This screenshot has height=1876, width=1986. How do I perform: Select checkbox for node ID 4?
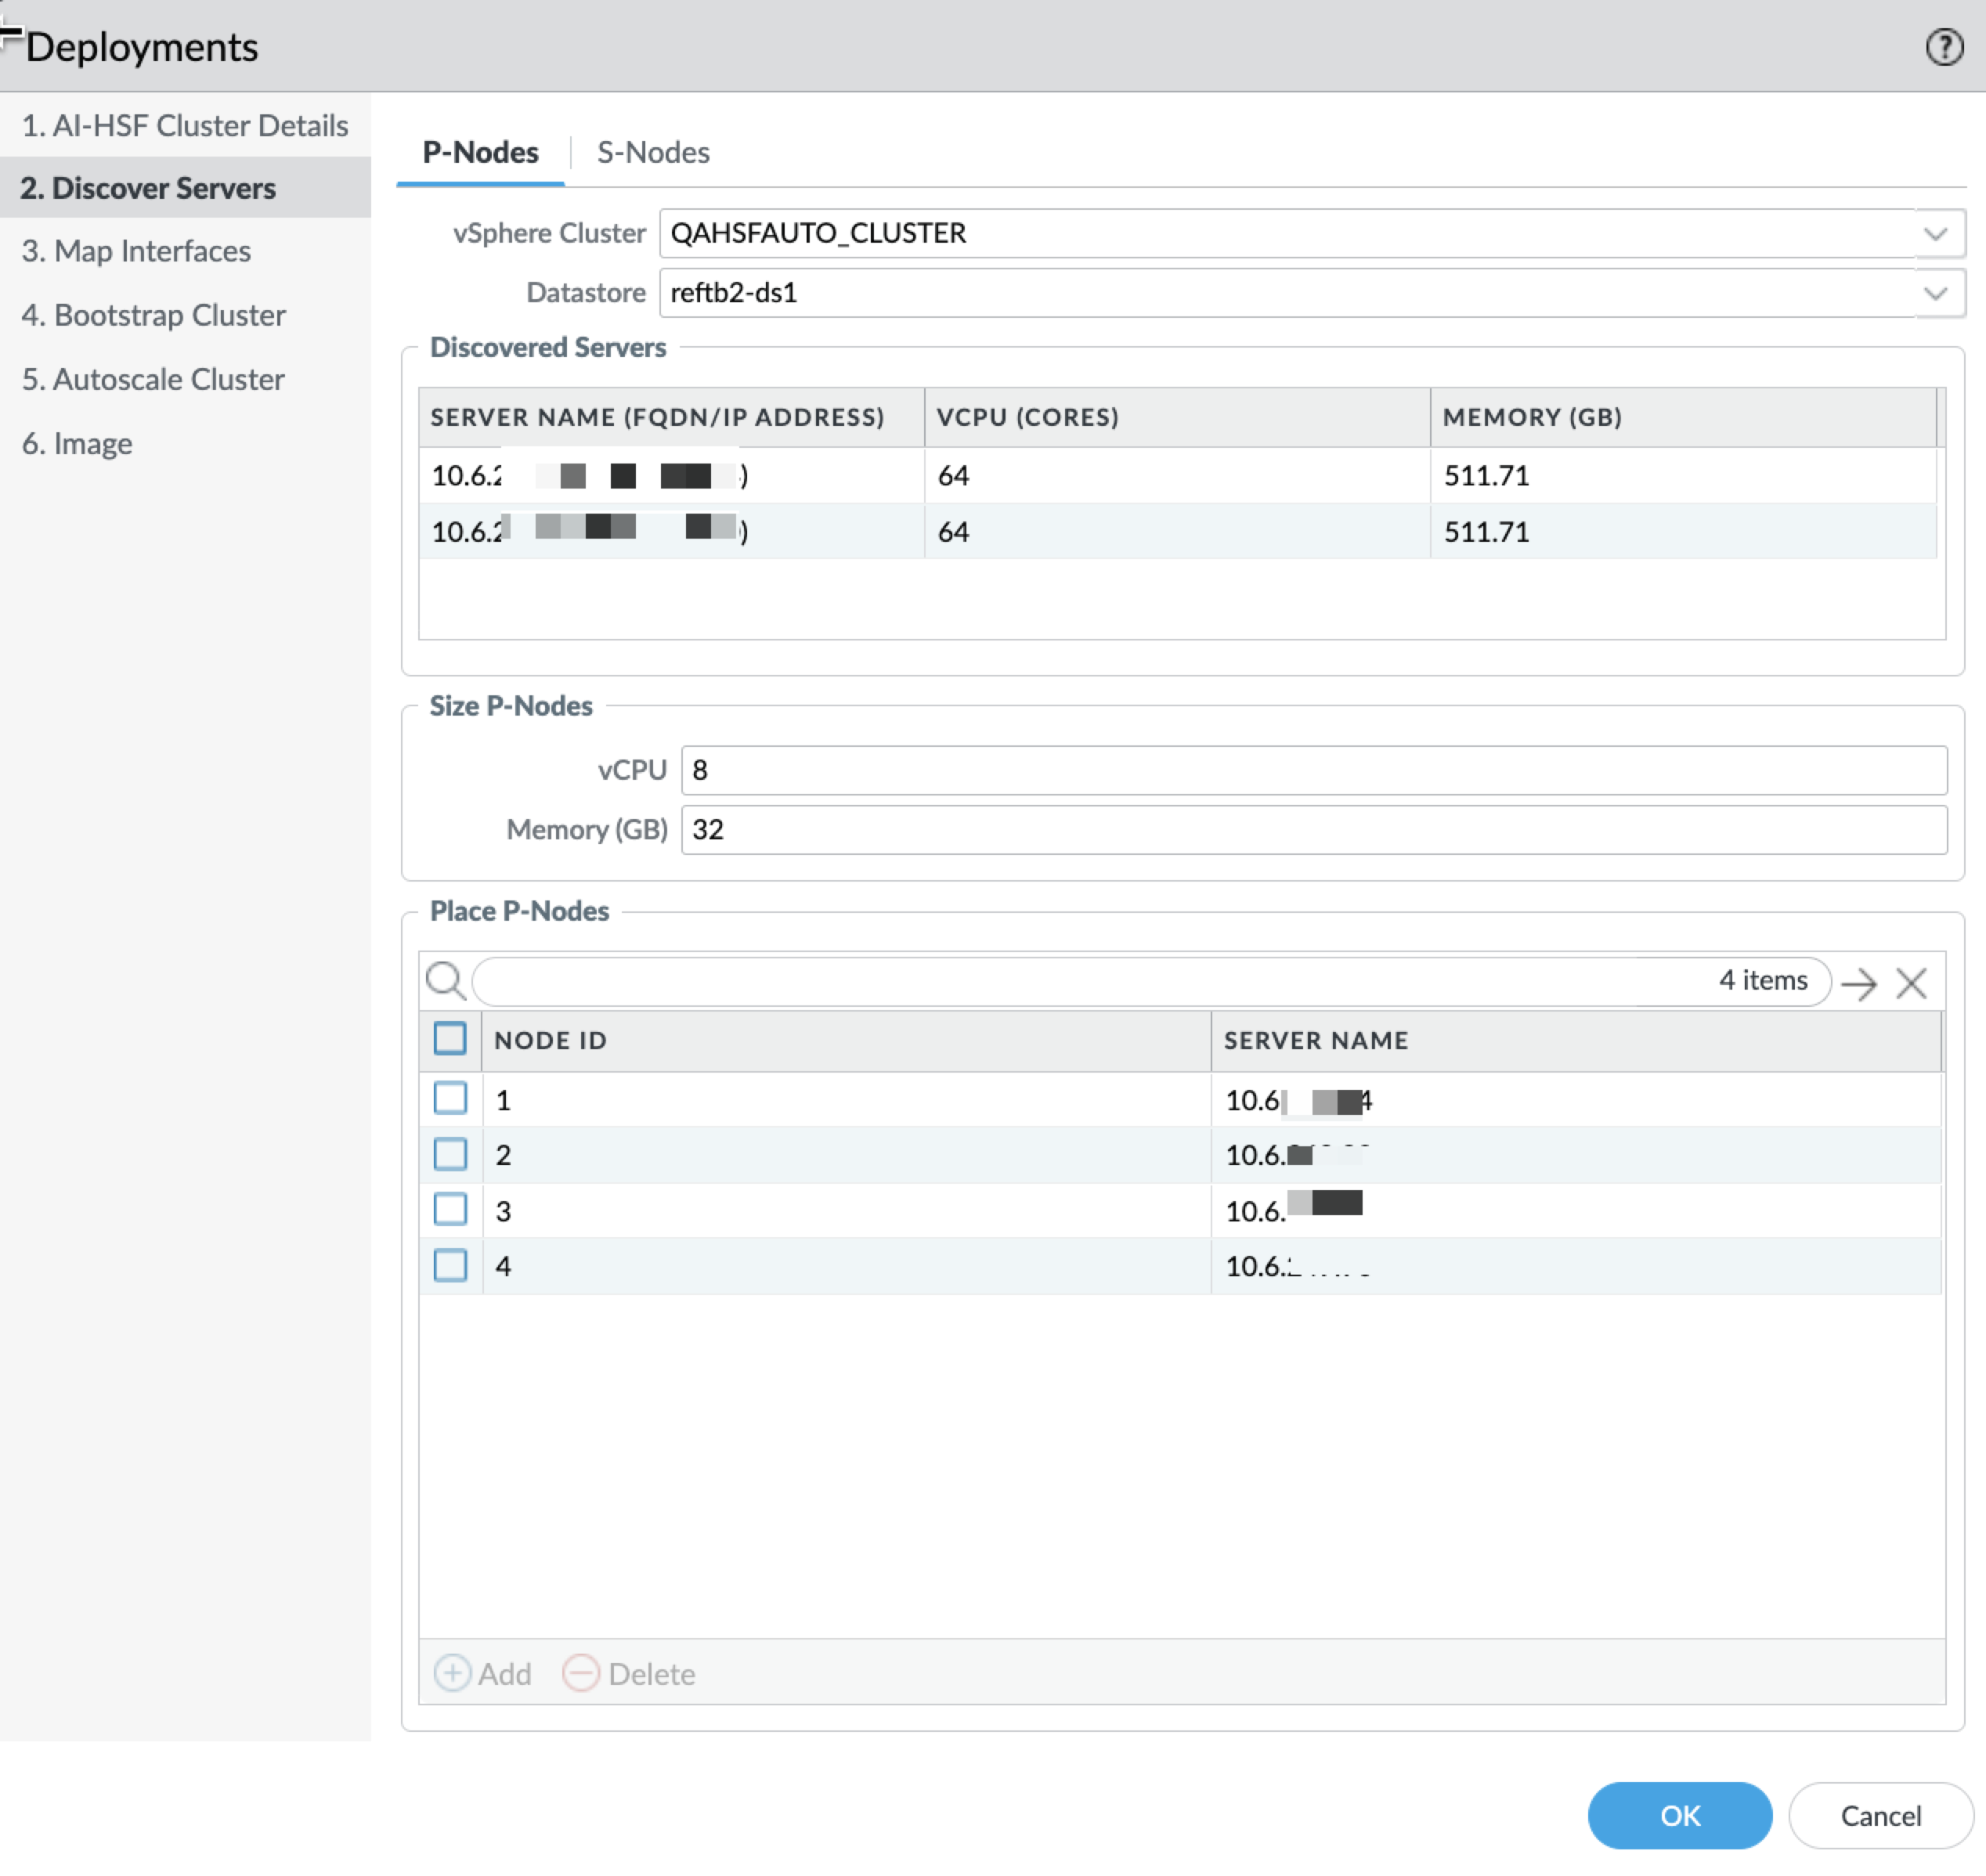pos(450,1265)
